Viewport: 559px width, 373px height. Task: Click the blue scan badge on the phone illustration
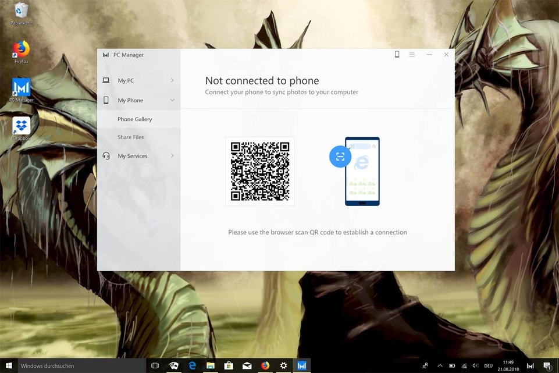(340, 157)
